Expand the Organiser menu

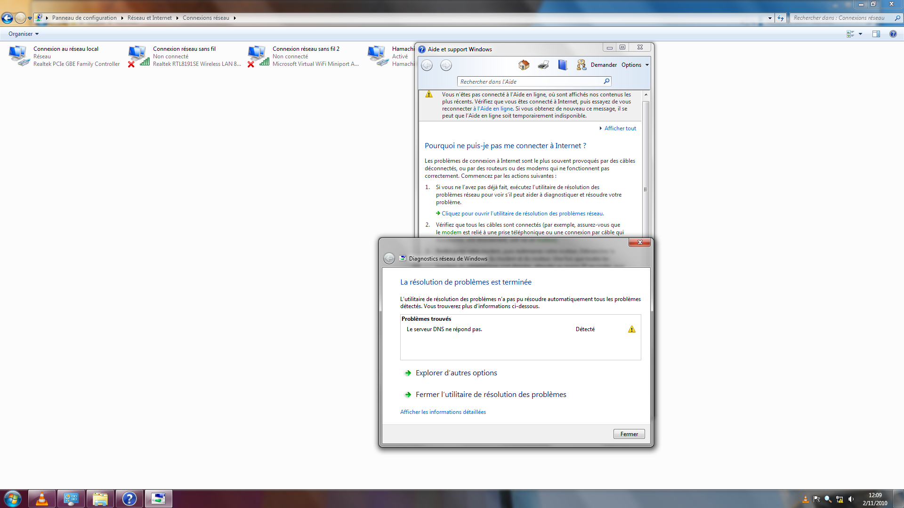(x=23, y=34)
